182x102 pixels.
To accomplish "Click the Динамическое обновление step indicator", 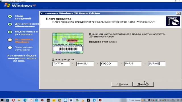I will 10,24.
